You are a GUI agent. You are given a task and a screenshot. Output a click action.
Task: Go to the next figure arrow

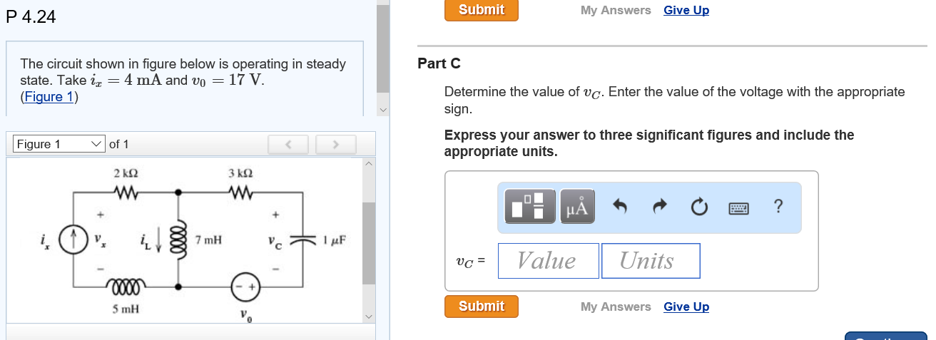click(335, 145)
